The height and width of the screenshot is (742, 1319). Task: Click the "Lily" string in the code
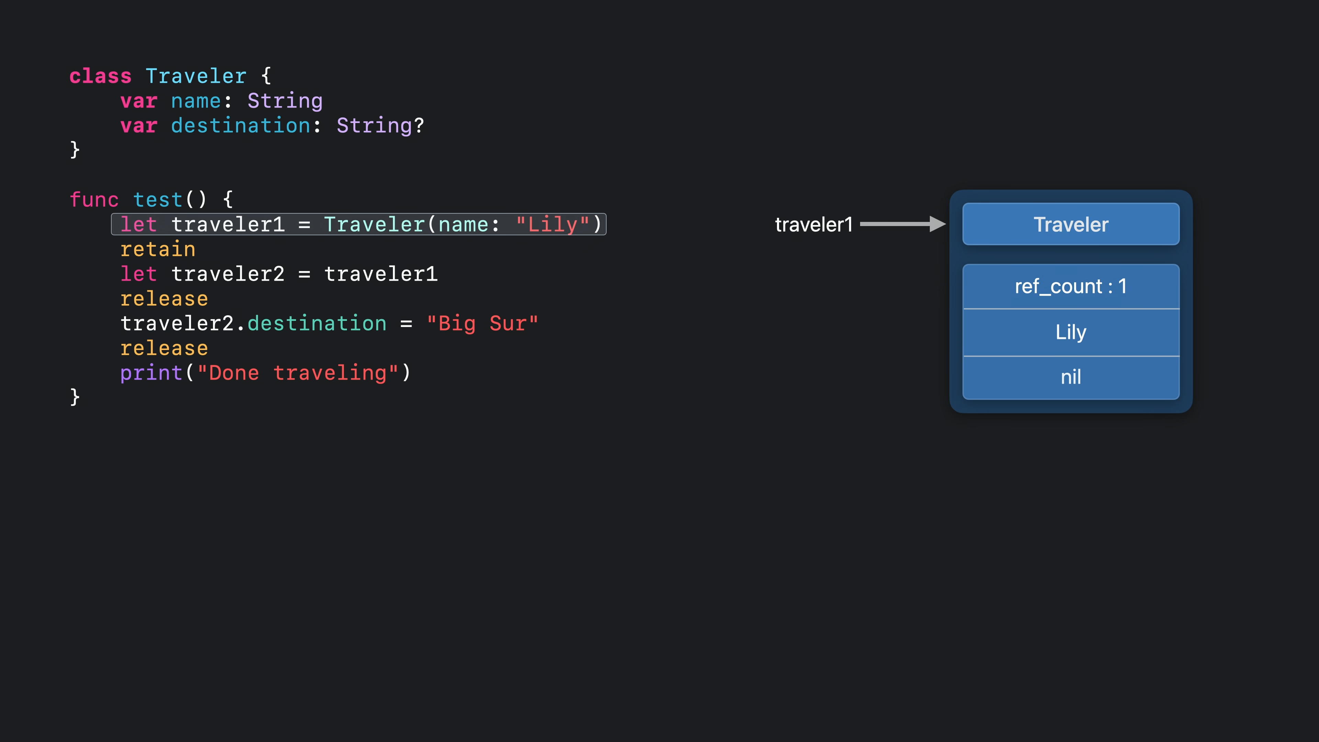coord(553,224)
